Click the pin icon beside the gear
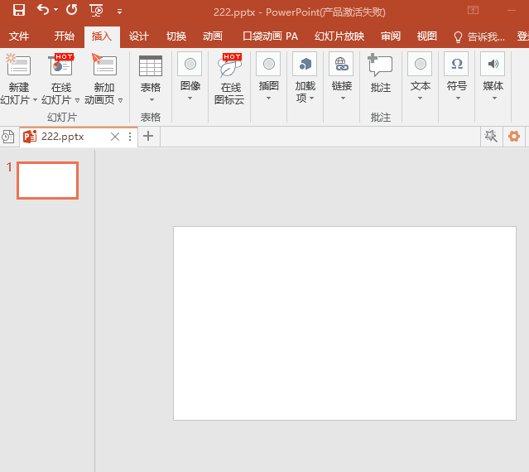 click(491, 137)
